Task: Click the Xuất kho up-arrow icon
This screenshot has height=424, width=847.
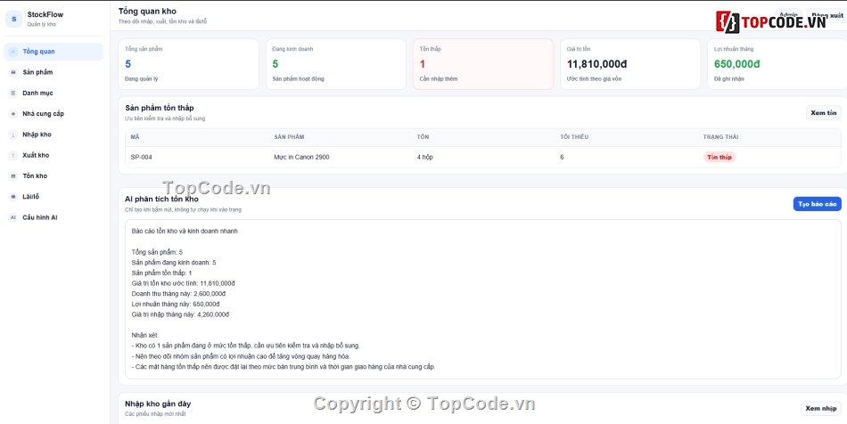Action: [x=13, y=155]
